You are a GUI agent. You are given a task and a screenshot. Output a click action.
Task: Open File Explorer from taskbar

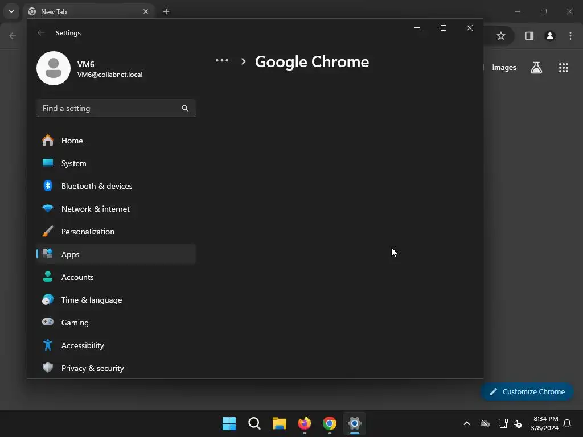[279, 423]
